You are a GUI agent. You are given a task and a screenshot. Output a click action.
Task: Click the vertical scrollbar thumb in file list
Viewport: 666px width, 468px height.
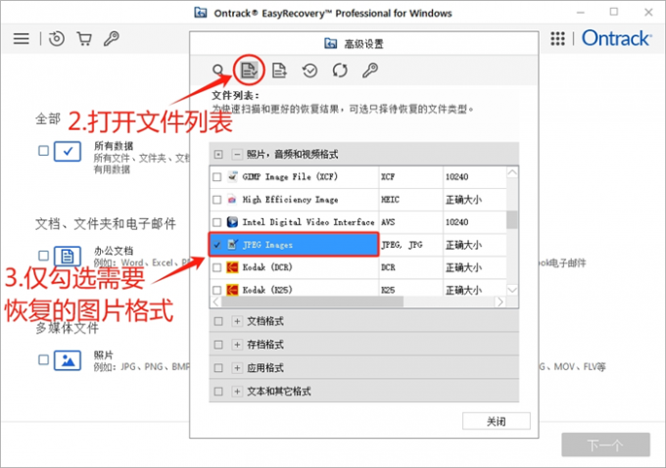pos(512,219)
